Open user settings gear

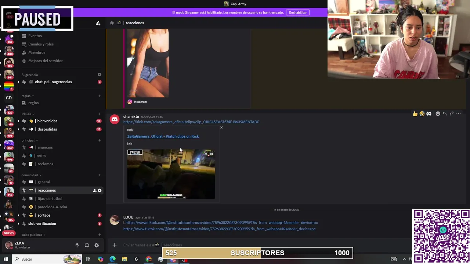pyautogui.click(x=97, y=245)
